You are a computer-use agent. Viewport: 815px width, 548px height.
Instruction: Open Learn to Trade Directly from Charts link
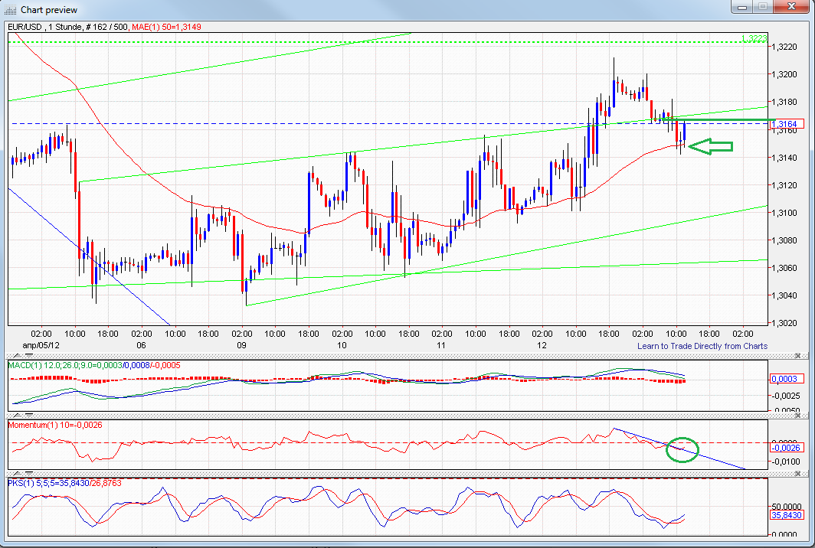[702, 346]
